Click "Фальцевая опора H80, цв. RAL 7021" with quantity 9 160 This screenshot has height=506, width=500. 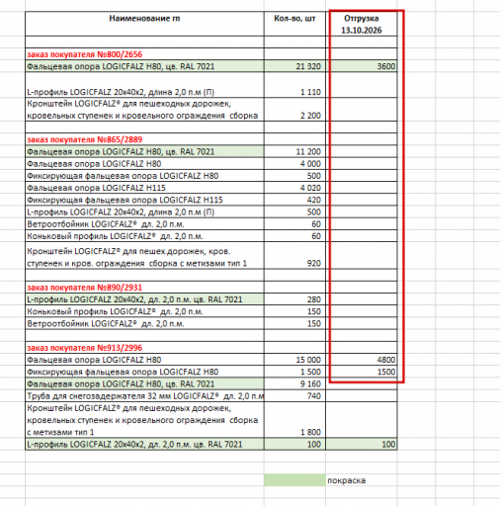pyautogui.click(x=144, y=383)
